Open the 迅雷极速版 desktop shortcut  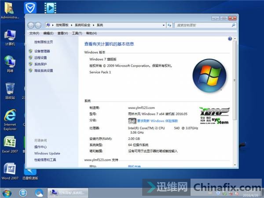click(x=30, y=174)
